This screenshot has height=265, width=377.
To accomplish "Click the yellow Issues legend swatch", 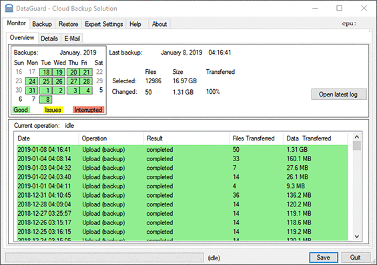I will 53,110.
